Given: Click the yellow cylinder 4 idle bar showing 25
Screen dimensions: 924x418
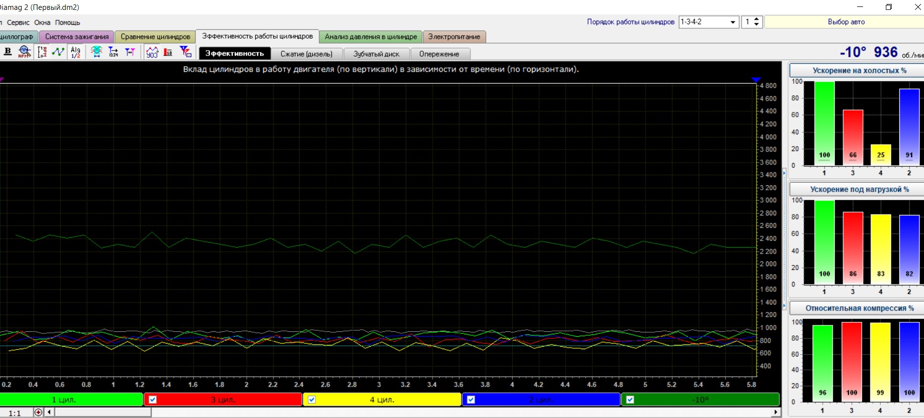Looking at the screenshot, I should pyautogui.click(x=881, y=155).
